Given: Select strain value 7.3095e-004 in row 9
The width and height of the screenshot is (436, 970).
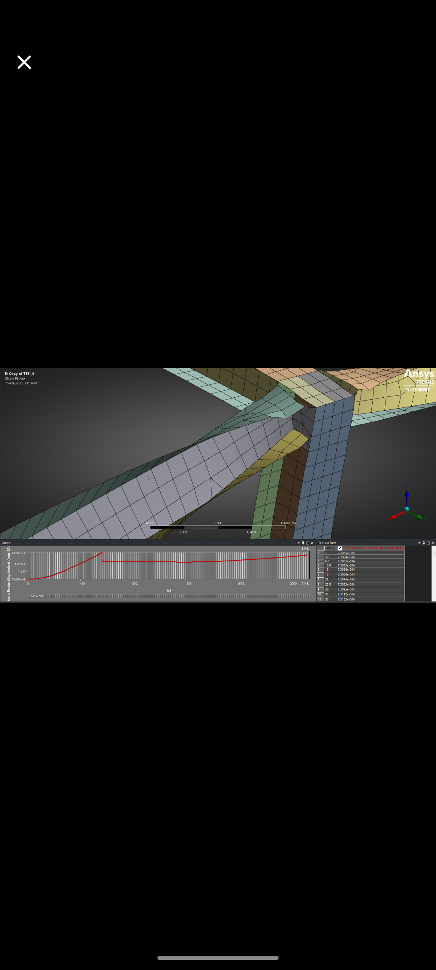Looking at the screenshot, I should click(371, 589).
